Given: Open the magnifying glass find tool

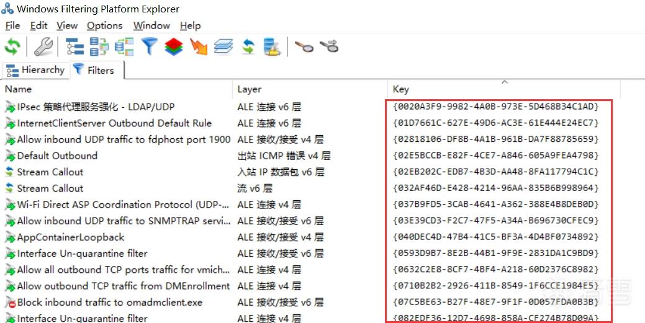Looking at the screenshot, I should 304,47.
